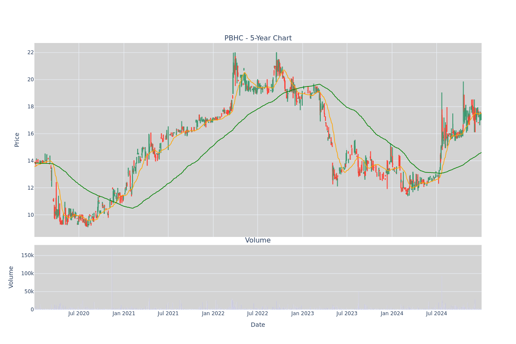Click the "Jan 2022" date tick

[x=213, y=313]
